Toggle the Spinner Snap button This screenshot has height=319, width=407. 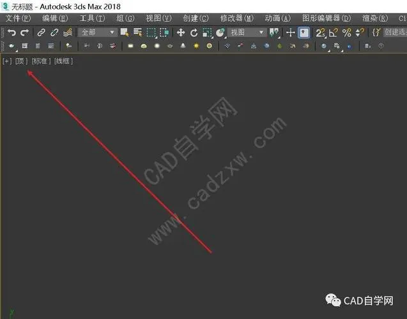360,33
